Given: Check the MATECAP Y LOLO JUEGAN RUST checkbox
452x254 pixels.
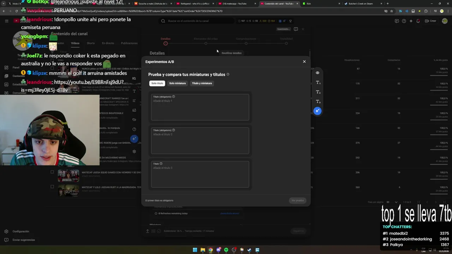Looking at the screenshot, I should tap(52, 187).
